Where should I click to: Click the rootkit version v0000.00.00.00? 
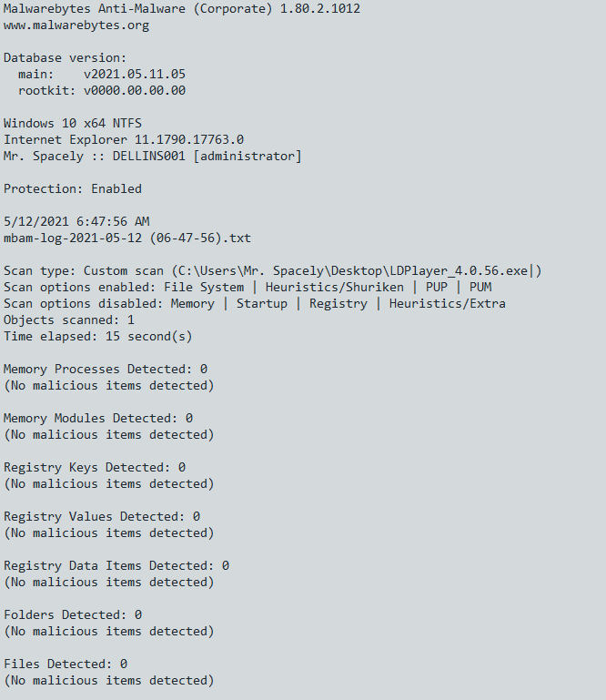click(135, 91)
